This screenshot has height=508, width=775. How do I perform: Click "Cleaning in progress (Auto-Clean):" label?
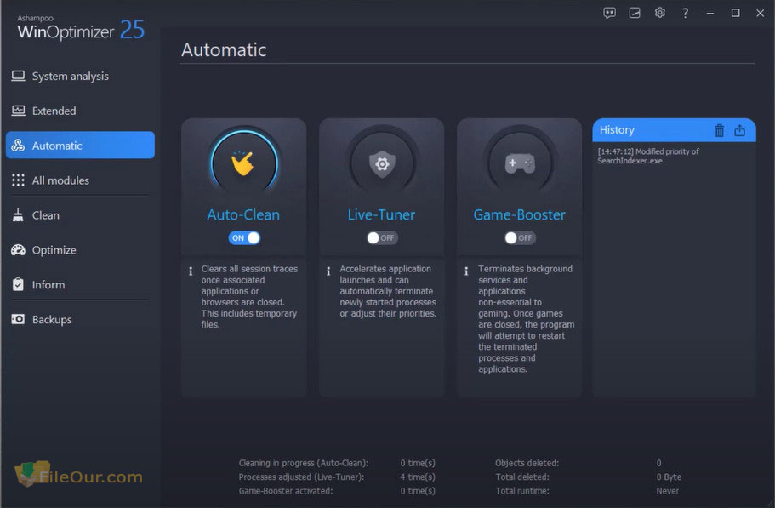click(x=304, y=463)
